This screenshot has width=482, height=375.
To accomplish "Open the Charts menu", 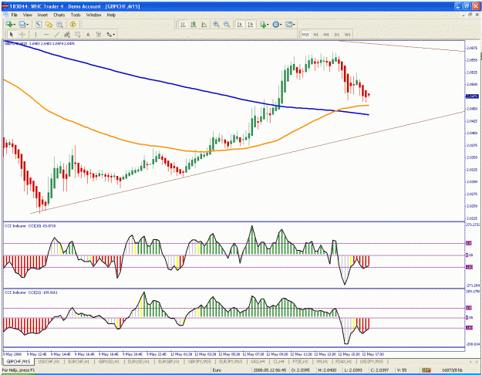I will click(x=59, y=15).
